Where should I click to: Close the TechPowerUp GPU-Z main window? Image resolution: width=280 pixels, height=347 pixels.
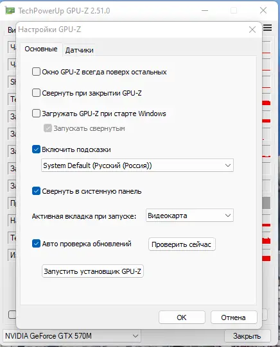click(x=263, y=10)
